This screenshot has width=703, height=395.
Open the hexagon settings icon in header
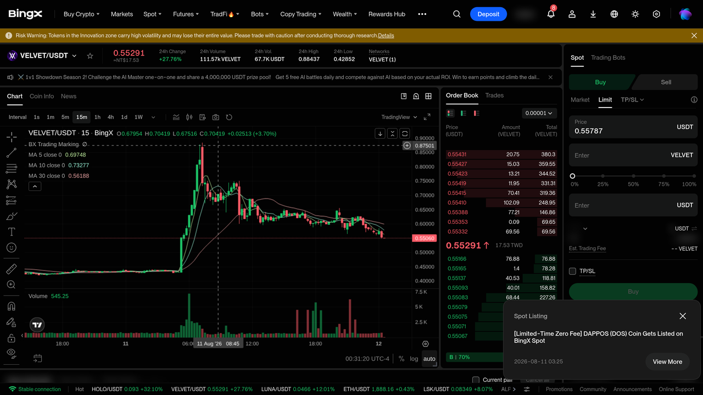(x=656, y=14)
